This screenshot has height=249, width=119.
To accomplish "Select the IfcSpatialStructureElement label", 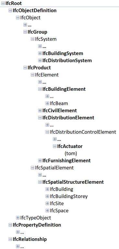I will (73, 182).
